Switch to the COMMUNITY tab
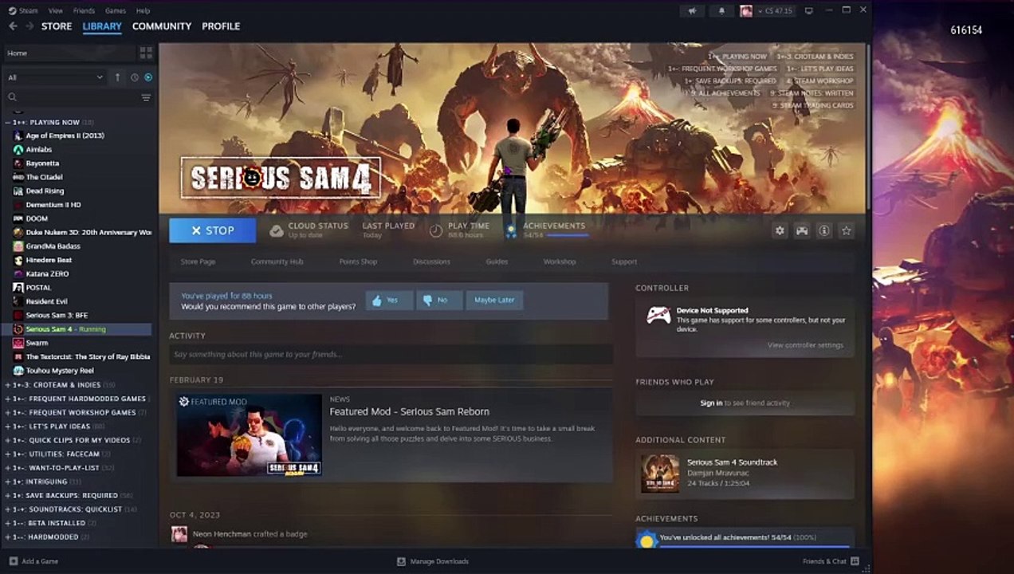Viewport: 1014px width, 574px height. pos(162,26)
